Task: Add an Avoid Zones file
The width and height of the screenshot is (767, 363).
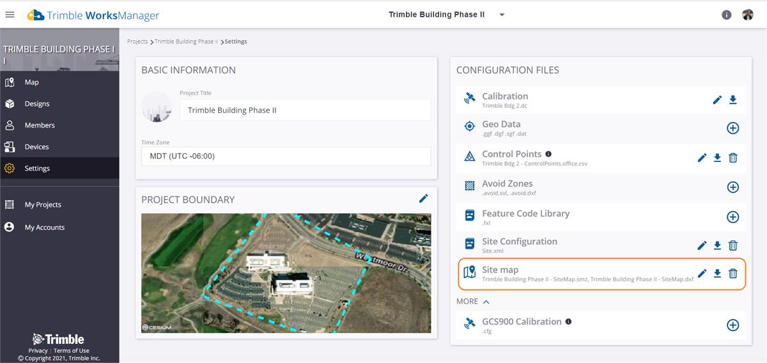Action: pyautogui.click(x=733, y=187)
